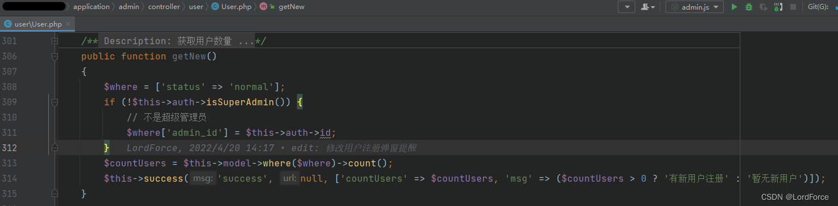The height and width of the screenshot is (206, 838).
Task: Click the Run with Coverage shield icon
Action: [x=764, y=7]
